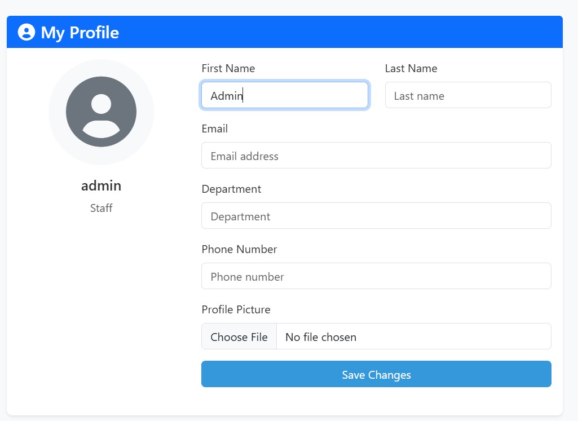Image resolution: width=578 pixels, height=421 pixels.
Task: Select the Email address input field
Action: (376, 156)
